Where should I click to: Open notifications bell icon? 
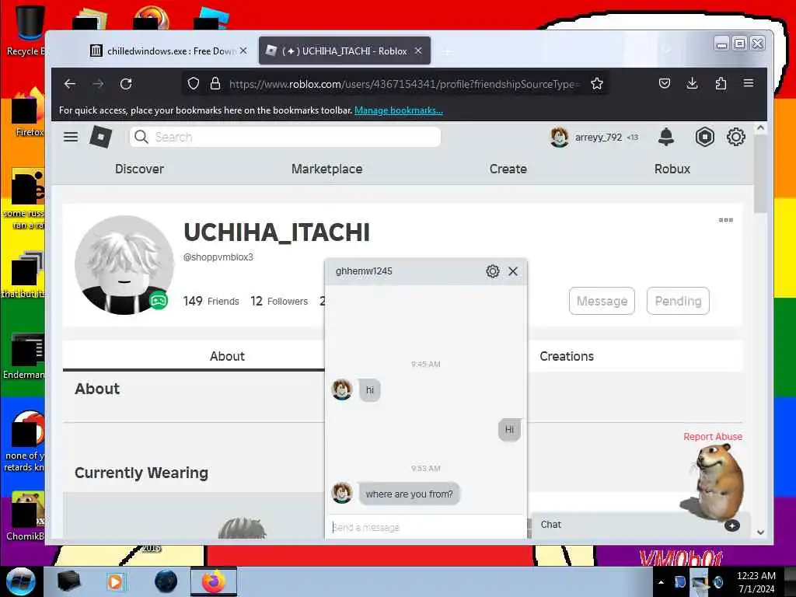(x=666, y=137)
